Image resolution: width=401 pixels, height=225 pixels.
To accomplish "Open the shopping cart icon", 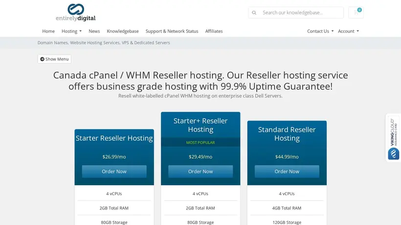I will click(356, 13).
